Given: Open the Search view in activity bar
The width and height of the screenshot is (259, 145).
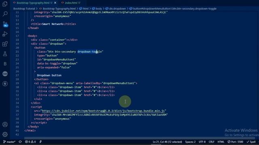Looking at the screenshot, I should [x=5, y=14].
